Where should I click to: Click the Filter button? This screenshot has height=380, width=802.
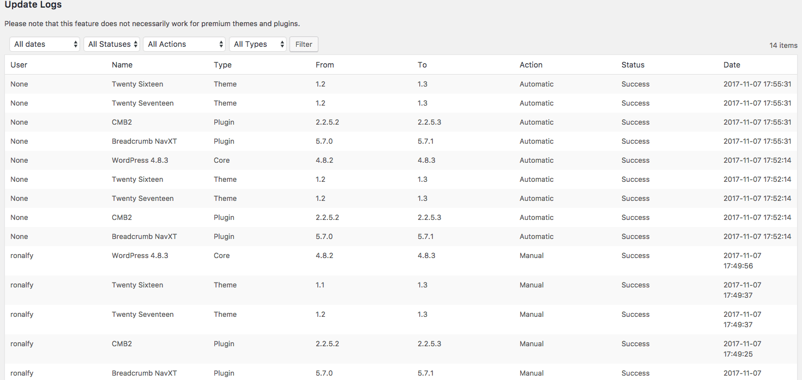pos(304,44)
